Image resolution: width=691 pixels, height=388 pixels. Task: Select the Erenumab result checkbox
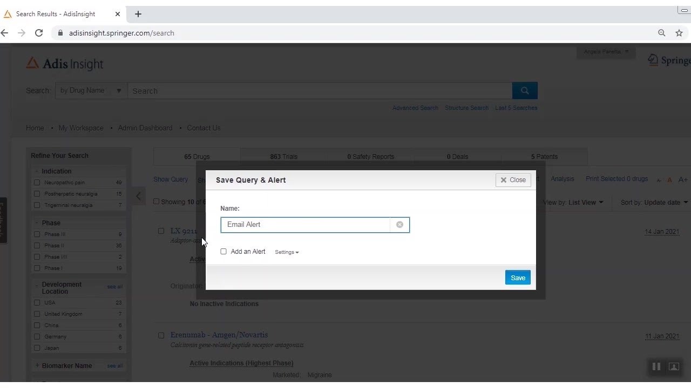pyautogui.click(x=161, y=335)
